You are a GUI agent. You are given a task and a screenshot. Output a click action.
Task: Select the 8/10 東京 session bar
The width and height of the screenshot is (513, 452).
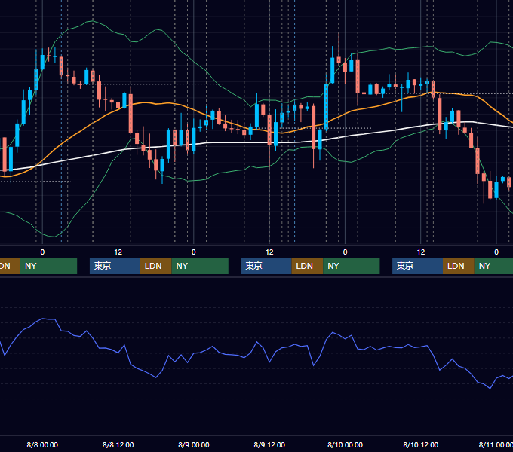[417, 266]
